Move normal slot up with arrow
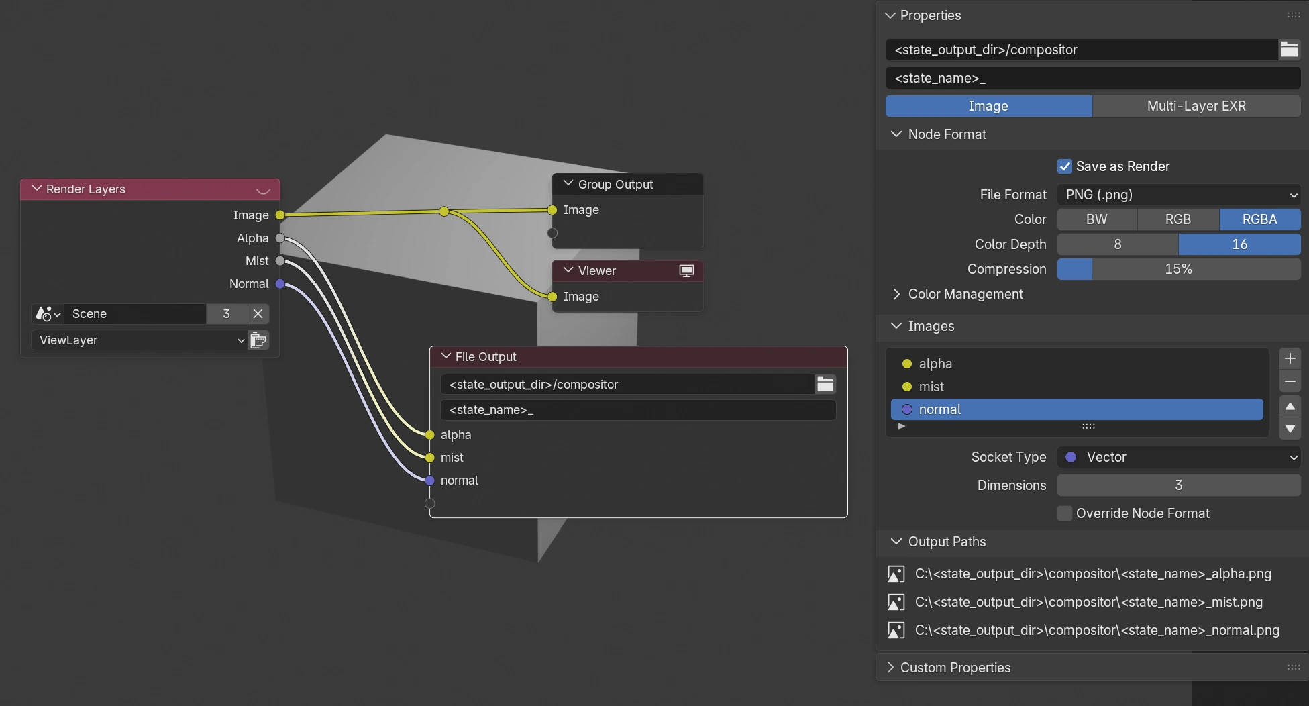The width and height of the screenshot is (1309, 706). click(1290, 407)
